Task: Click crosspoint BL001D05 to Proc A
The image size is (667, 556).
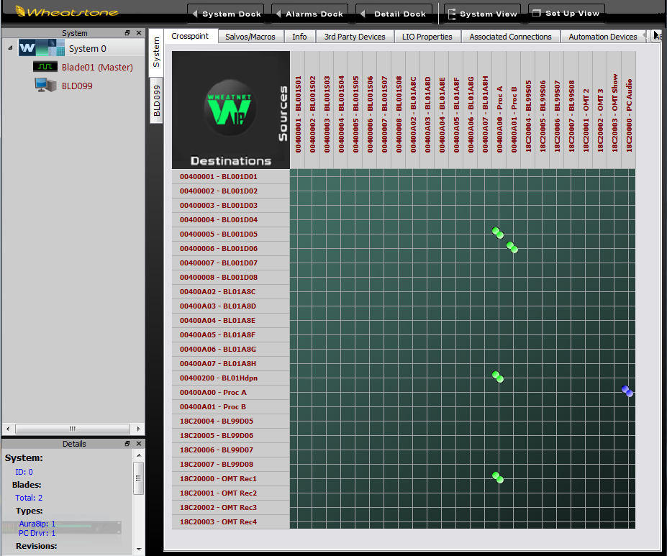Action: (x=498, y=233)
